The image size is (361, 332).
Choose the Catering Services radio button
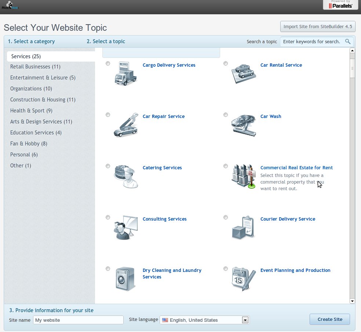pyautogui.click(x=108, y=166)
